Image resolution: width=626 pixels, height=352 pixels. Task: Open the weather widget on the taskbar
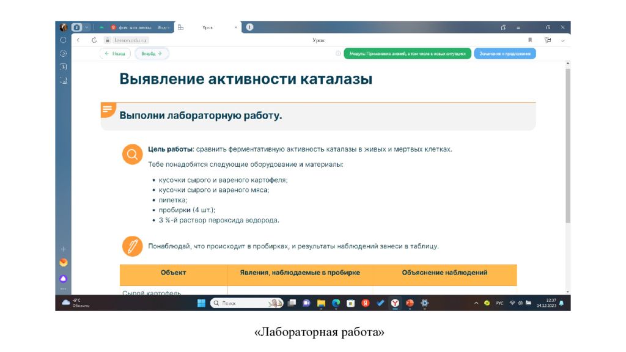click(76, 303)
